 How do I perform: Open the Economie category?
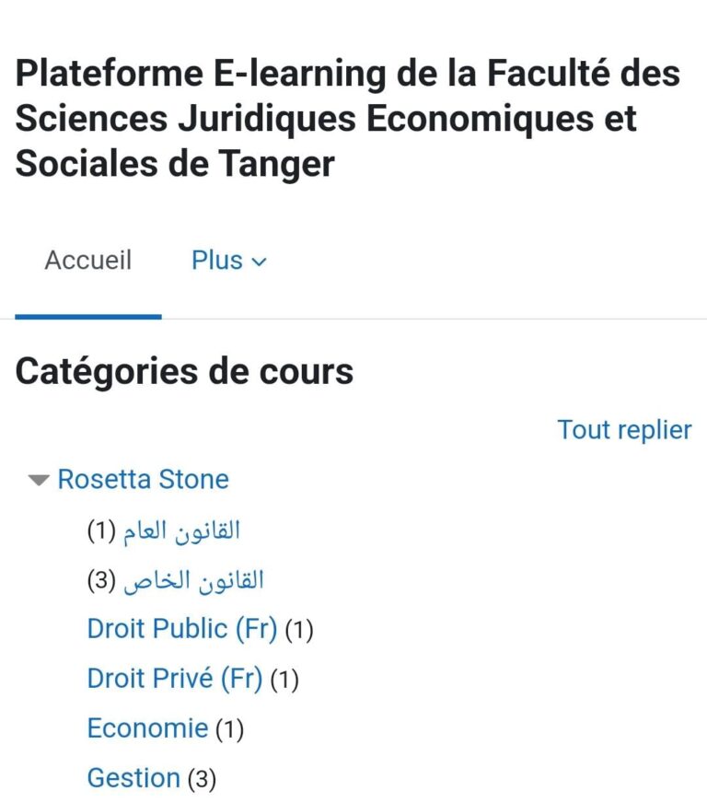coord(148,727)
